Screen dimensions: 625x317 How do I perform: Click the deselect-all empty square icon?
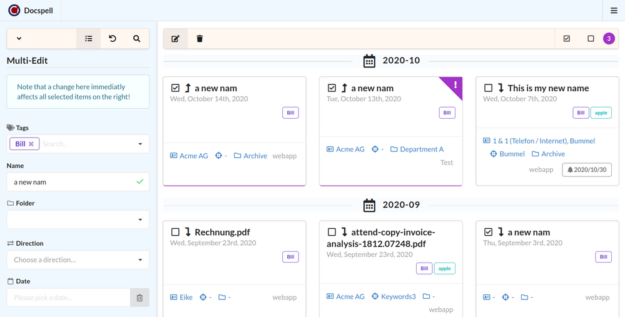tap(591, 39)
